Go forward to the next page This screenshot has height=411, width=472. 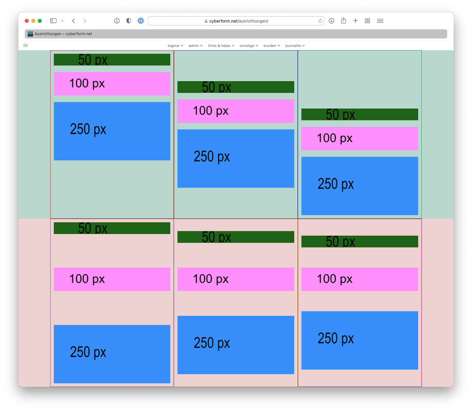[x=85, y=21]
